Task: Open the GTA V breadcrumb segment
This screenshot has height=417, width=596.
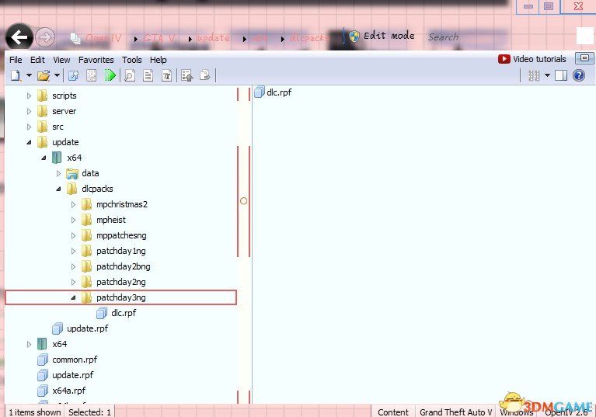Action: (159, 38)
